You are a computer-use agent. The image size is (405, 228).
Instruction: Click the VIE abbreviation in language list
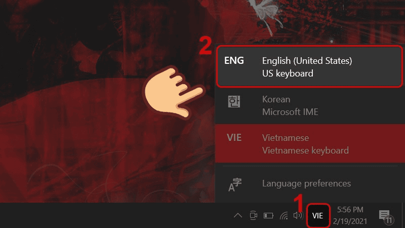pos(234,137)
